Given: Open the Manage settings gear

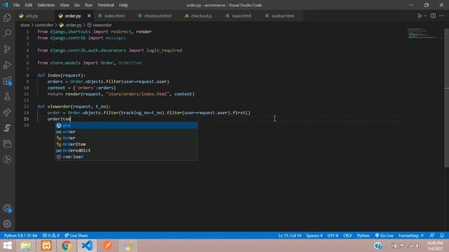Looking at the screenshot, I should pyautogui.click(x=7, y=224).
